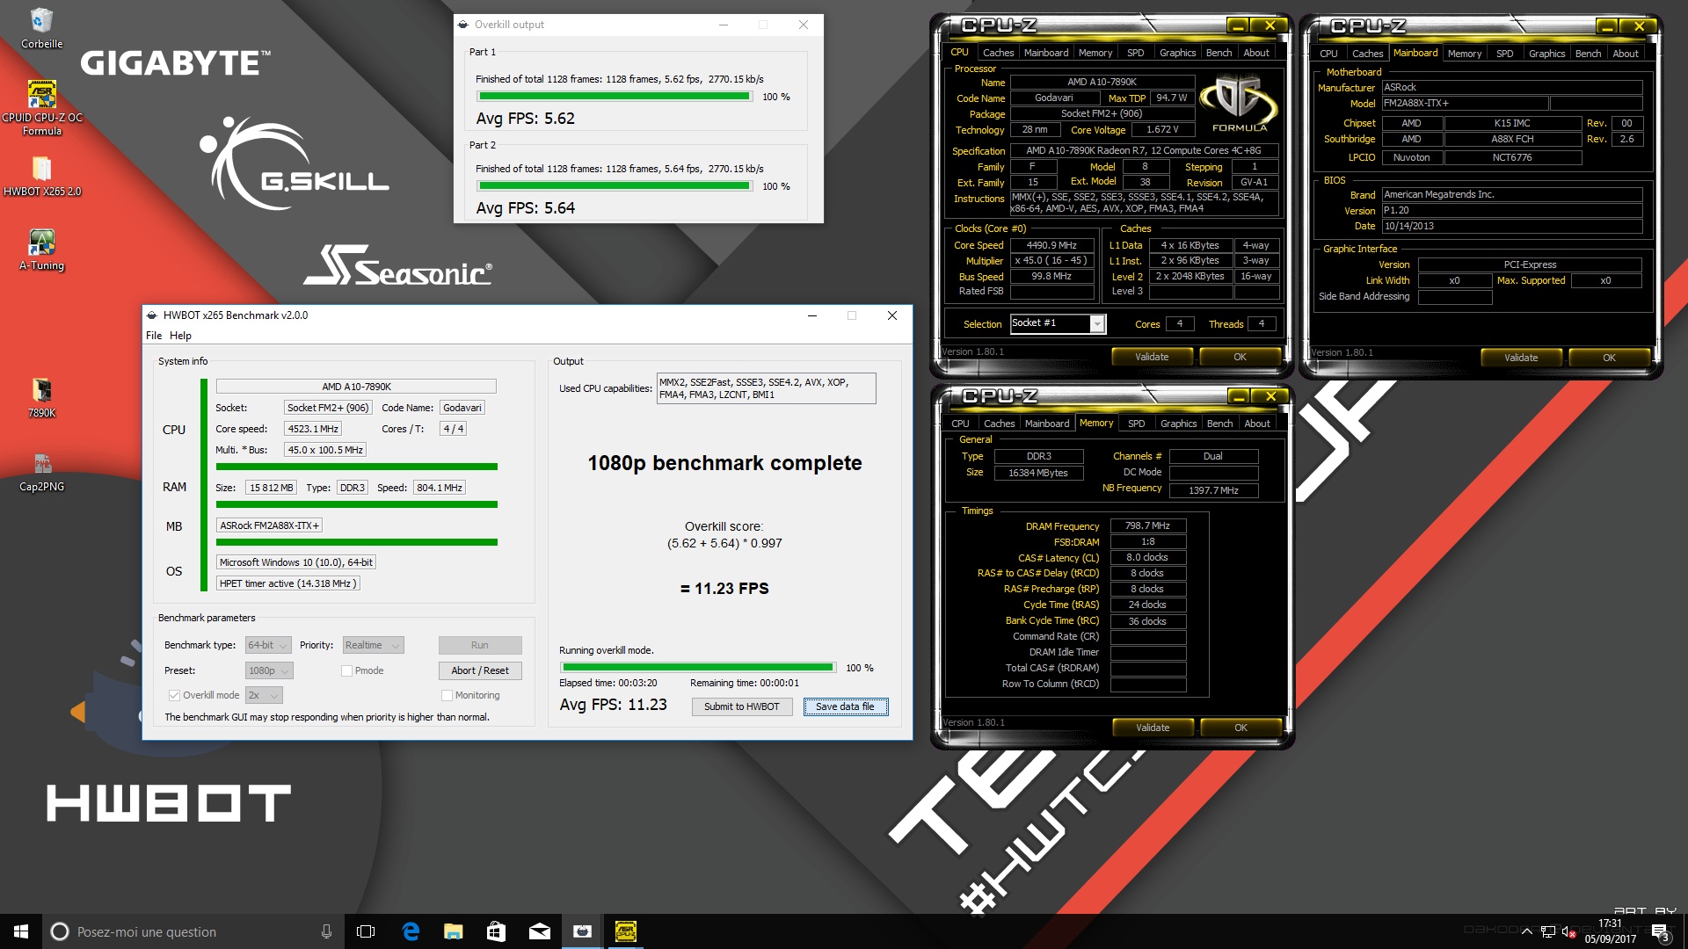1688x949 pixels.
Task: Open the Mail app from taskbar
Action: coord(539,931)
